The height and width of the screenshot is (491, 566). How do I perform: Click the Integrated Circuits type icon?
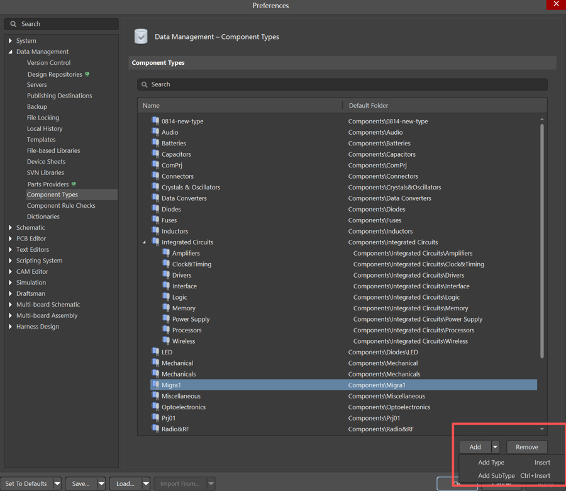coord(155,242)
